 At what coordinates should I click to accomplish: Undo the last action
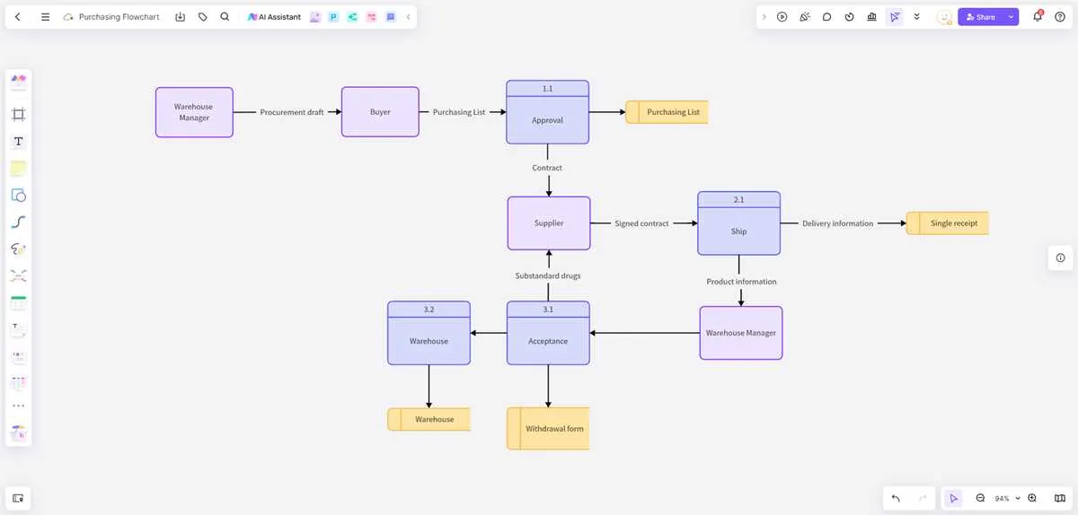(x=896, y=498)
